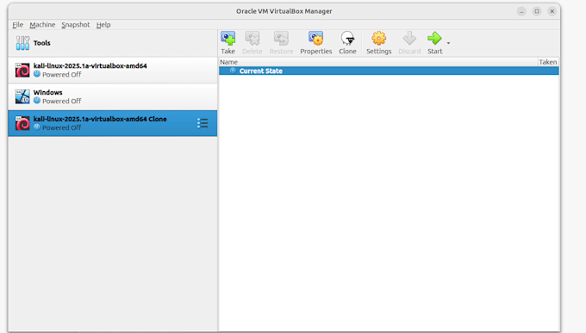
Task: Take a new snapshot
Action: point(228,43)
